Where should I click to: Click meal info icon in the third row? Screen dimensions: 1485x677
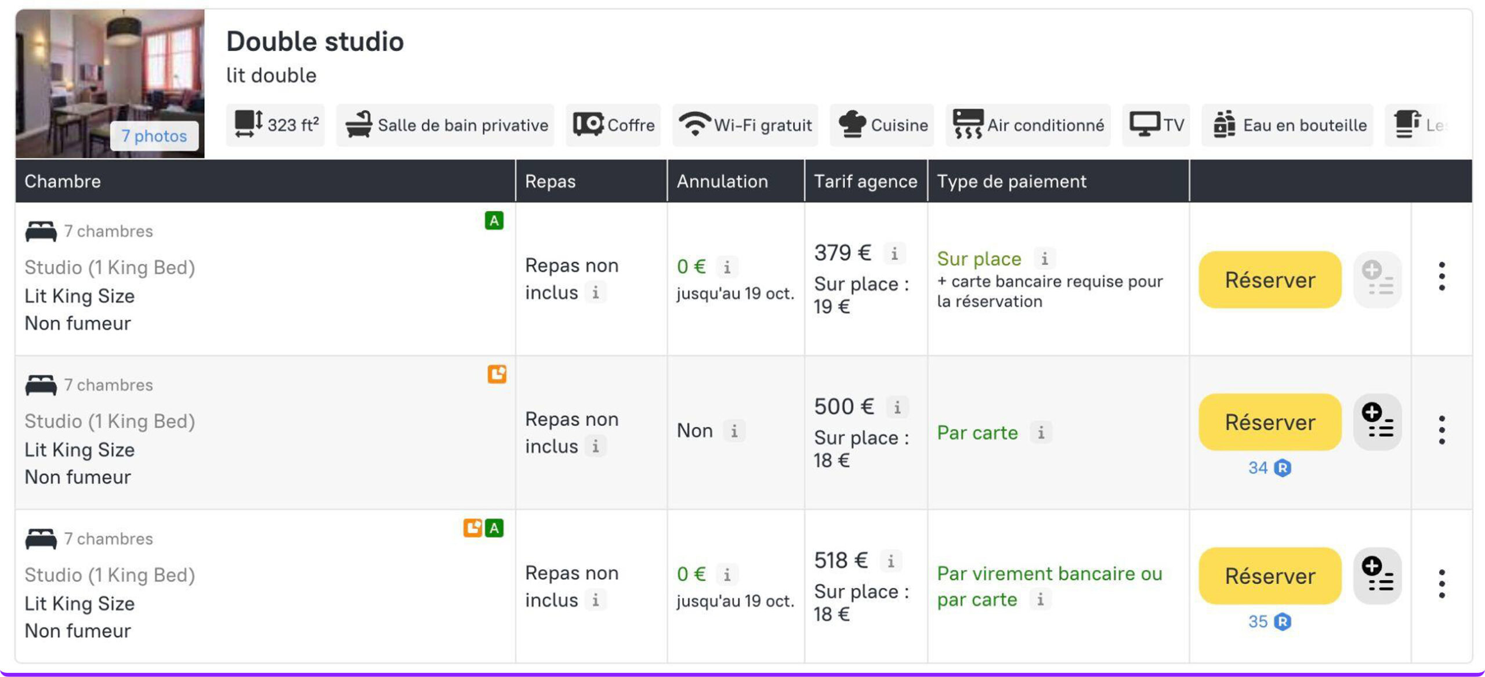[595, 600]
